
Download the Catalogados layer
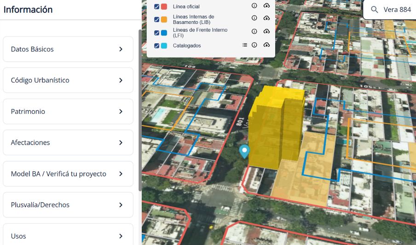point(266,45)
